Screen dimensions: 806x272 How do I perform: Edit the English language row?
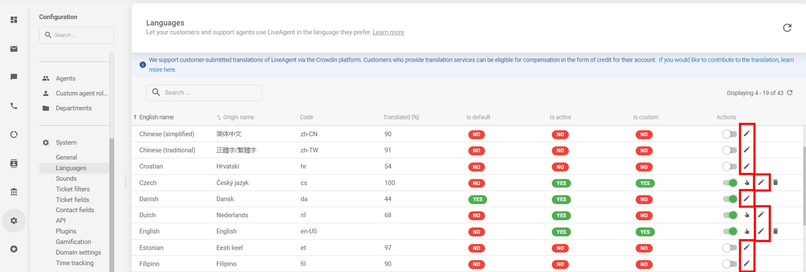pos(761,231)
